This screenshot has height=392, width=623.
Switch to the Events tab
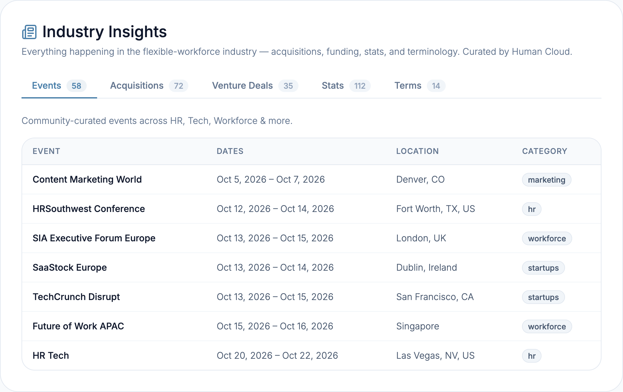(59, 86)
